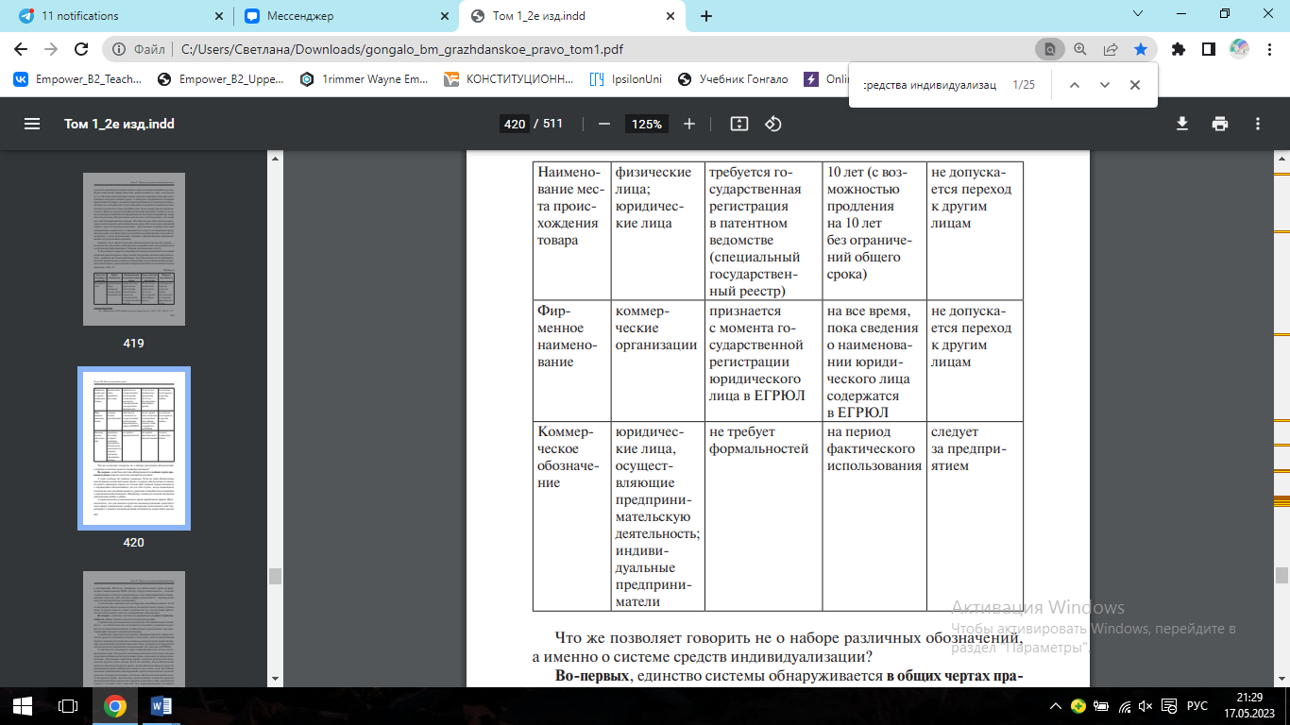Viewport: 1290px width, 725px height.
Task: Zoom in on the PDF
Action: coord(689,124)
